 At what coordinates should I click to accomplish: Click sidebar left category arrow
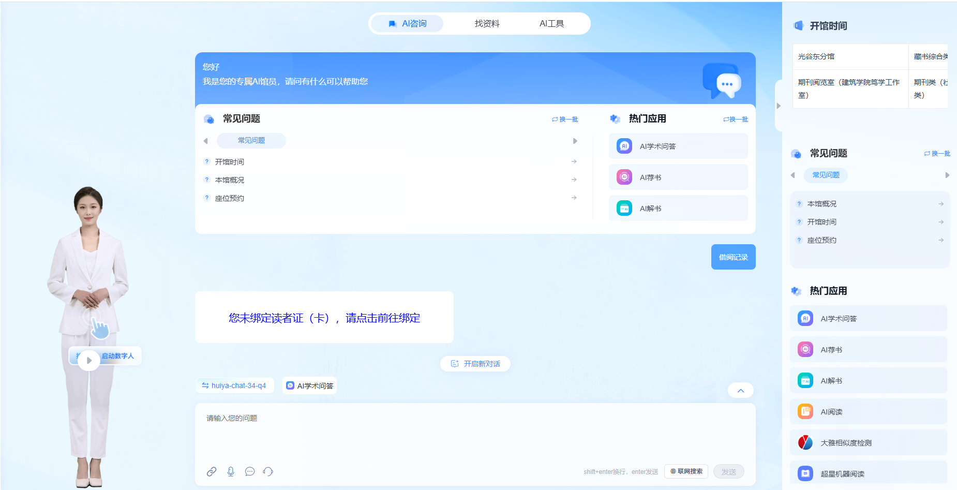click(x=793, y=175)
